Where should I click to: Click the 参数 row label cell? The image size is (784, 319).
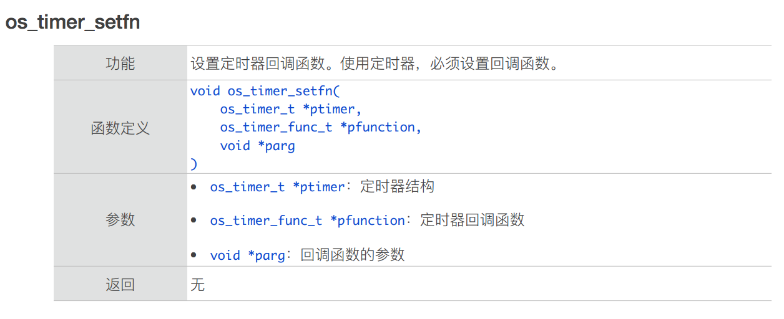(120, 220)
